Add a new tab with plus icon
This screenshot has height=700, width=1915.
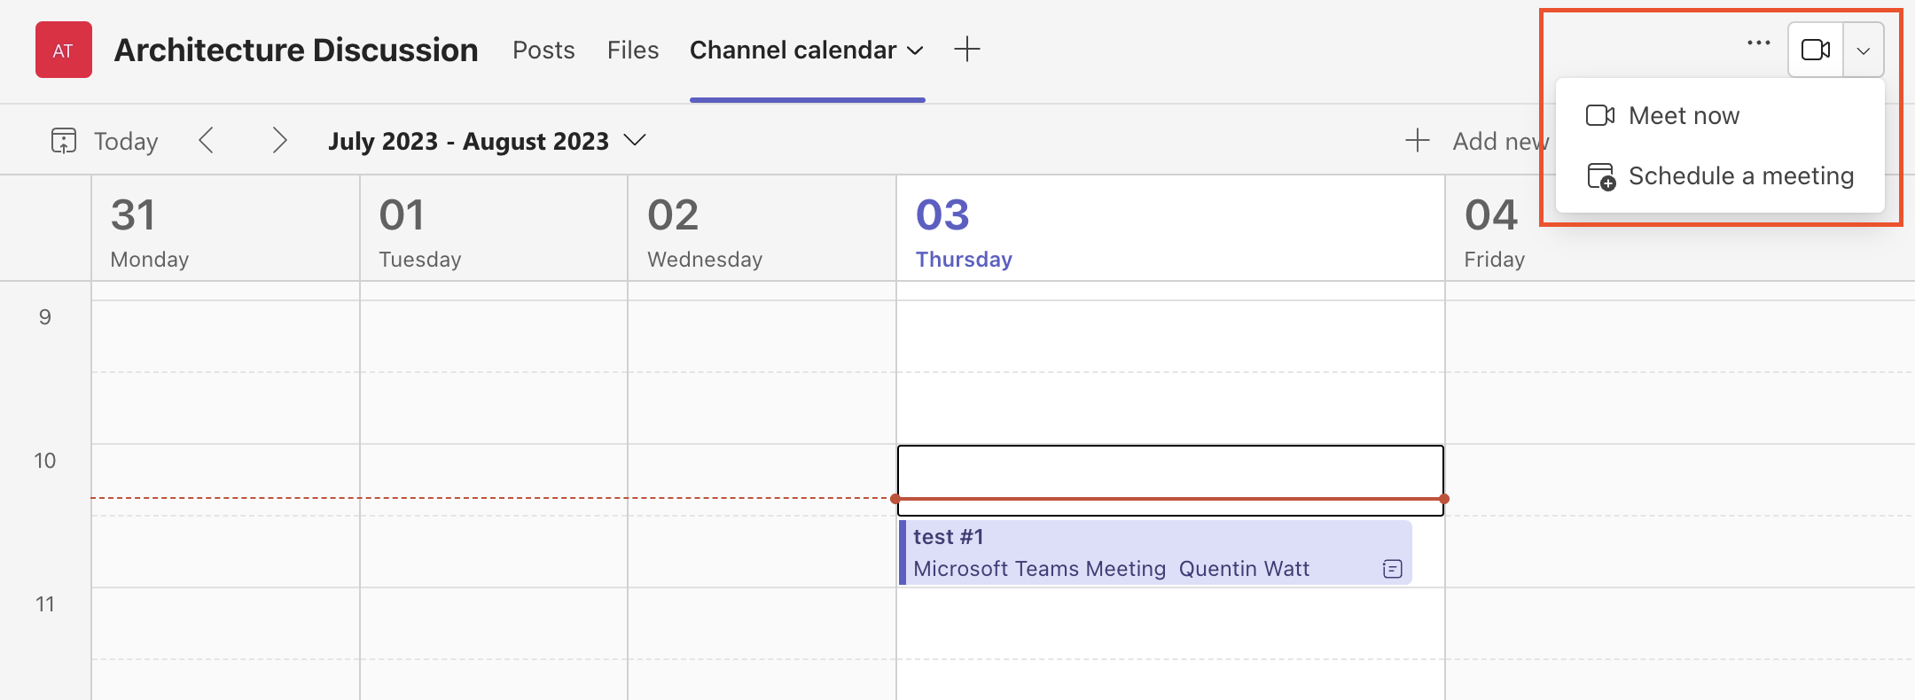pos(966,50)
